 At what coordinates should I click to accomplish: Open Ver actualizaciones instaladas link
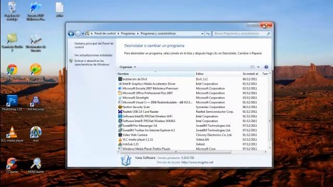(93, 55)
